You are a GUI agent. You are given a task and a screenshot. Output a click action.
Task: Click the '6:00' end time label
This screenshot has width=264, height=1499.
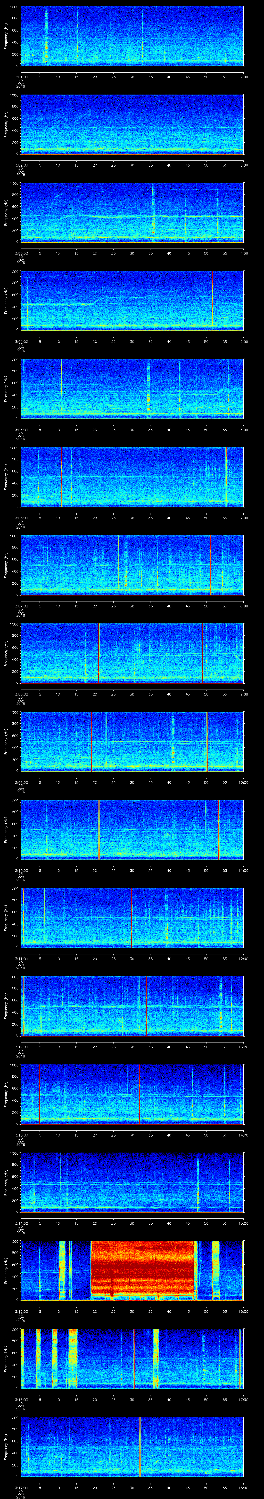click(x=244, y=429)
